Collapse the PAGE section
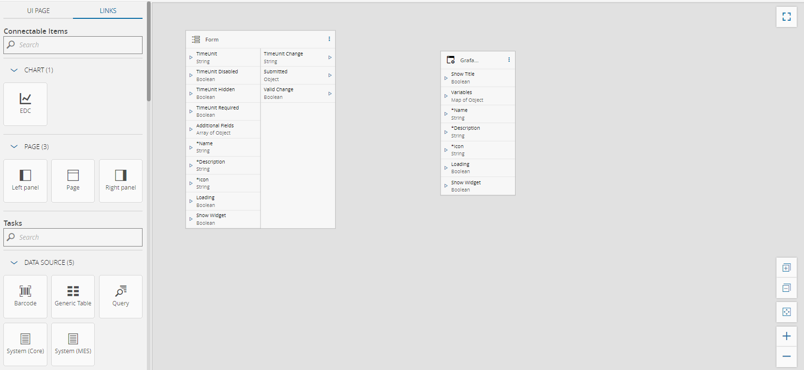 point(14,147)
